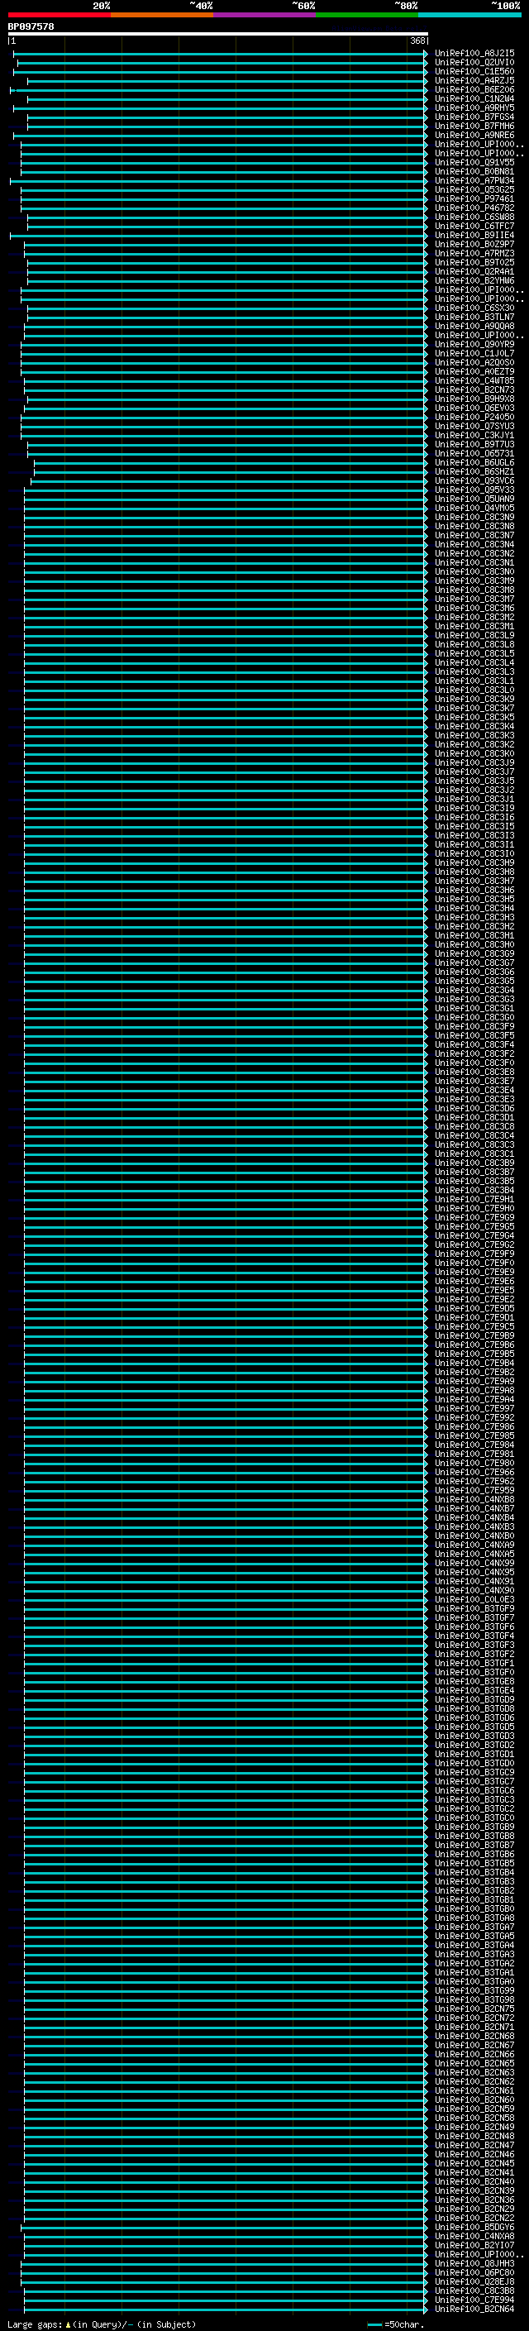Image resolution: width=529 pixels, height=2331 pixels.
Task: Click label UniRef100_C8C3H0
Action: pos(474,944)
